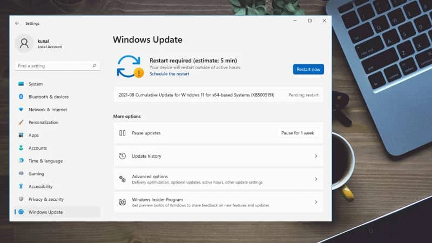Screen dimensions: 432x243
Task: Expand Windows Insider Program chevron
Action: click(x=316, y=202)
